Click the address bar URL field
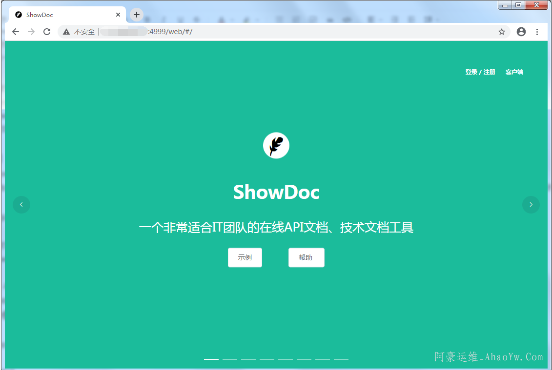 (293, 32)
